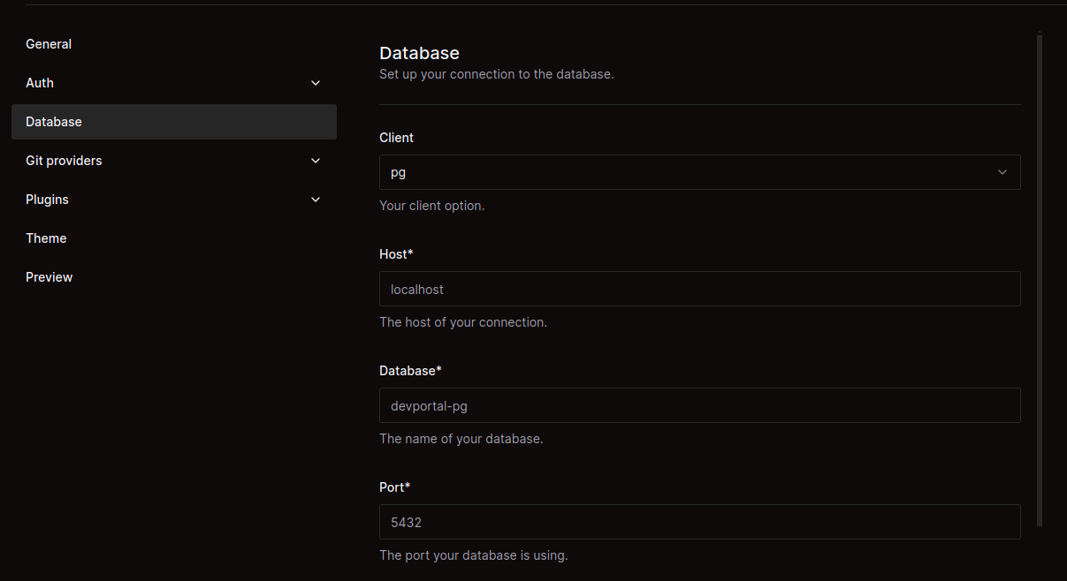Click the Client field label

(396, 138)
